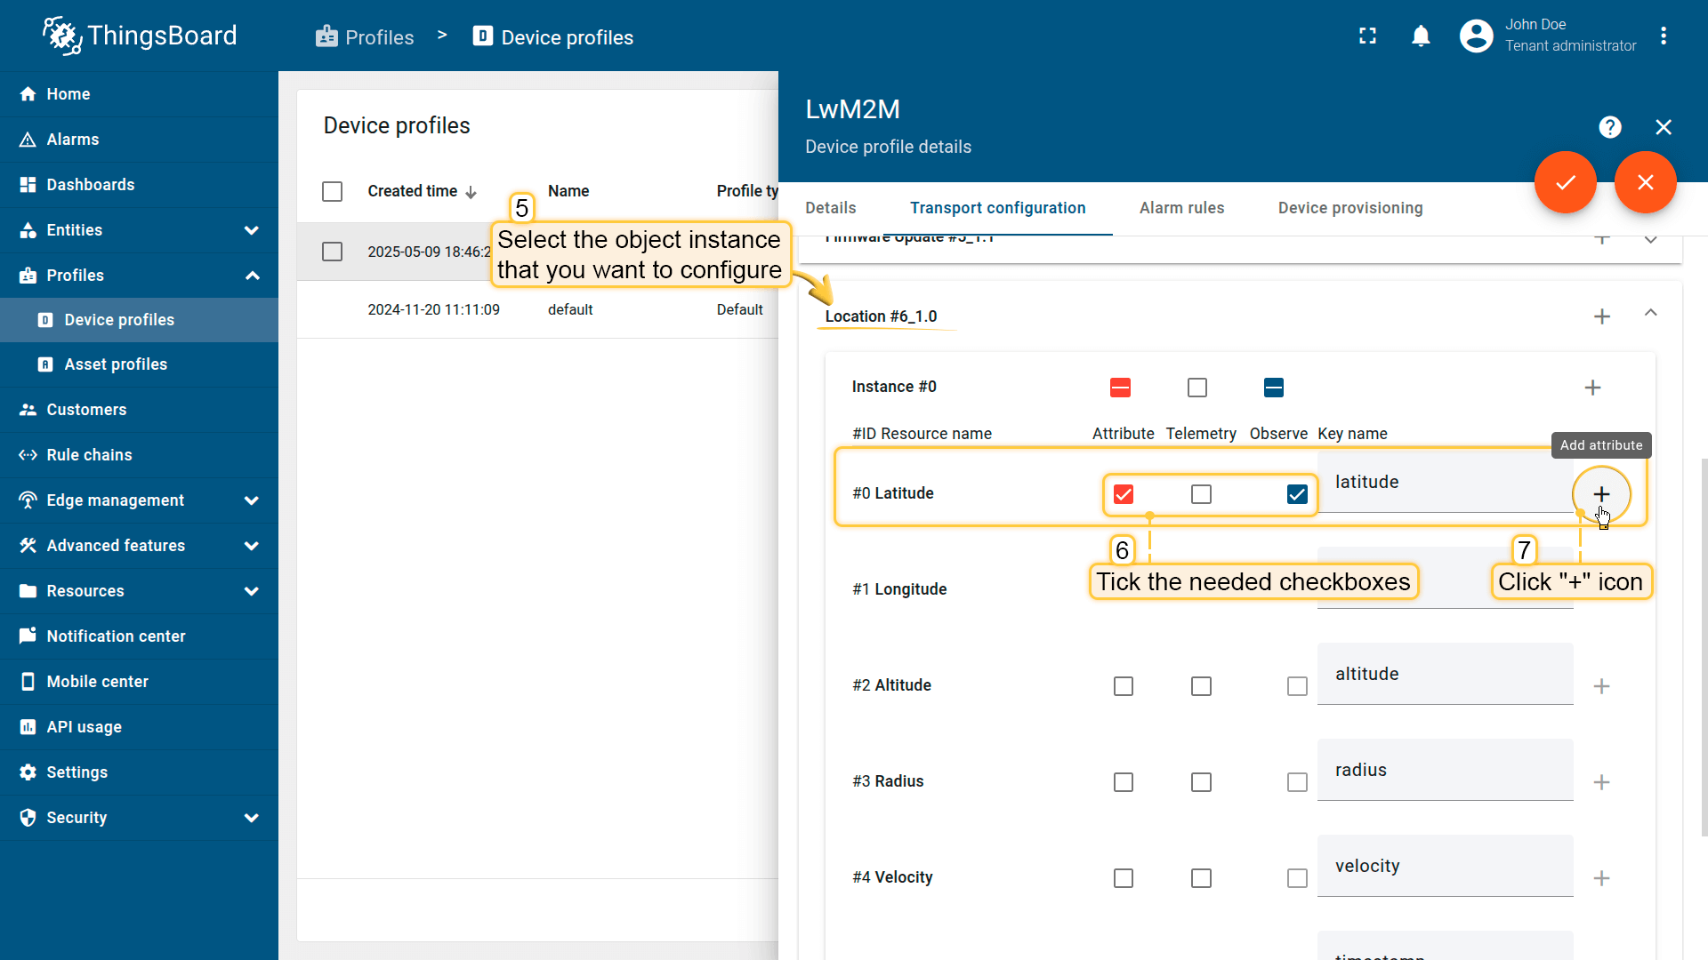Open help for device profile details
This screenshot has height=960, width=1708.
(1609, 127)
